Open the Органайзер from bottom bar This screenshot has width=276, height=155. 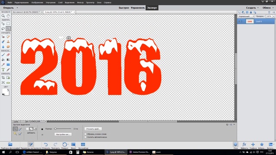(83, 146)
